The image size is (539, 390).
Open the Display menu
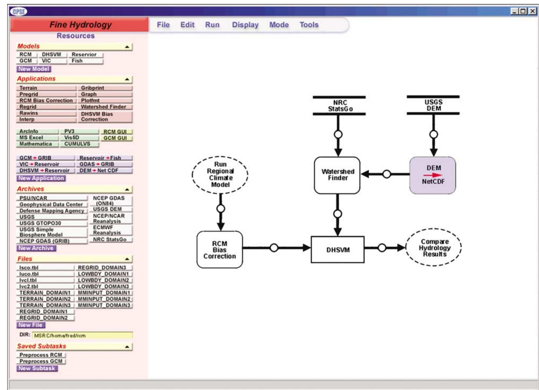pos(245,25)
